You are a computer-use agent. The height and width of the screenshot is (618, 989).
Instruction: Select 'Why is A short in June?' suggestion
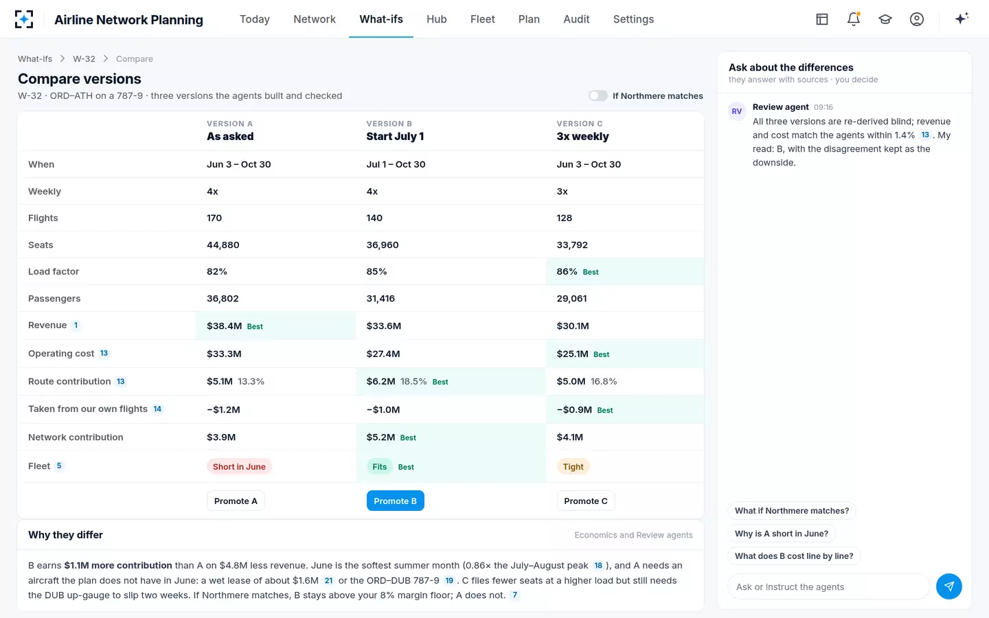coord(782,534)
